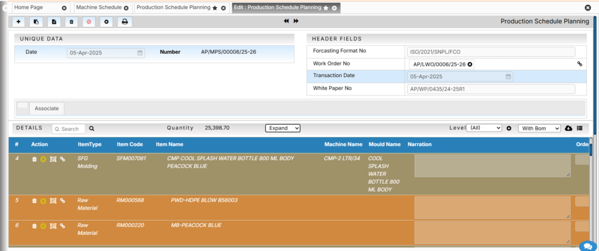
Task: Close the Home Page tab
Action: [64, 8]
